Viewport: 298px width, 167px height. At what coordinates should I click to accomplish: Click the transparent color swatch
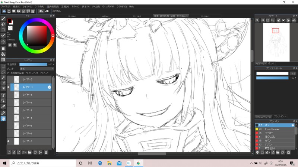click(x=10, y=28)
